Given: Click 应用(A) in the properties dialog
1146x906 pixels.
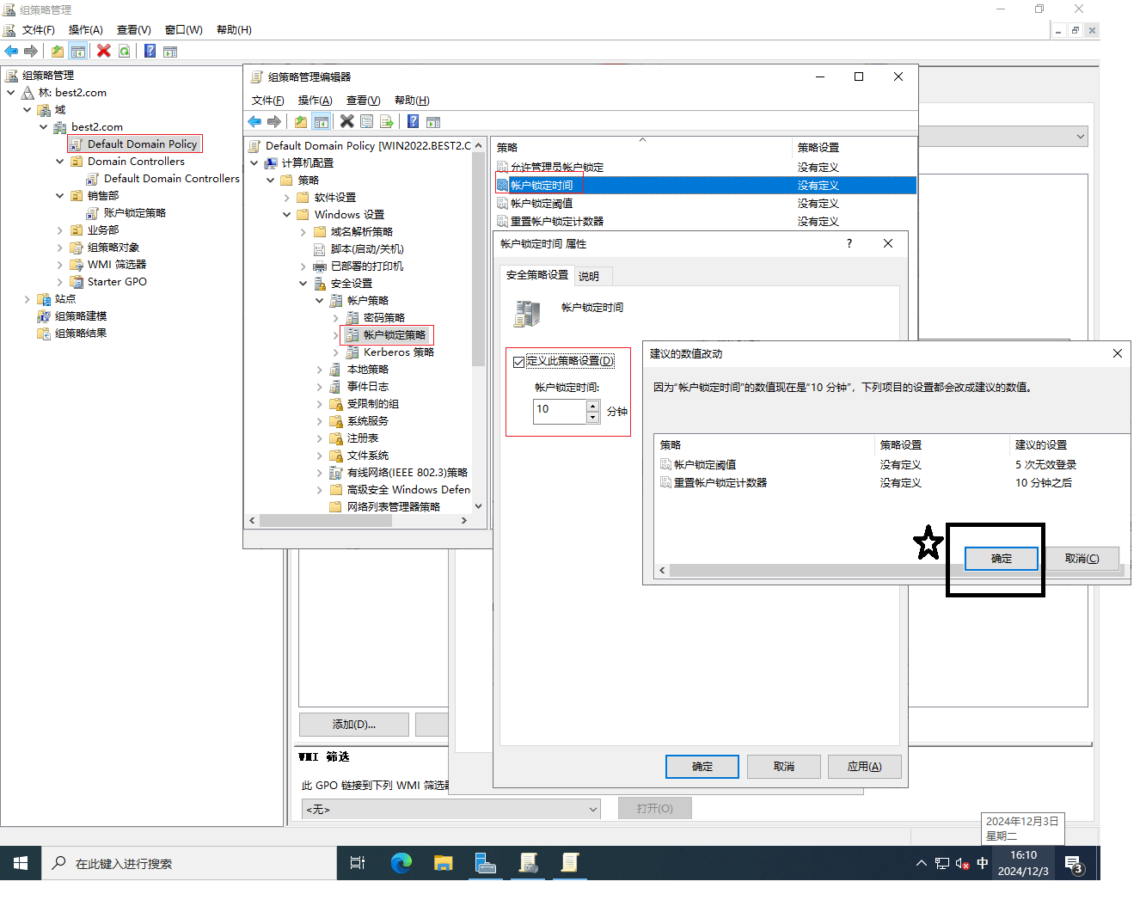Looking at the screenshot, I should pyautogui.click(x=864, y=767).
